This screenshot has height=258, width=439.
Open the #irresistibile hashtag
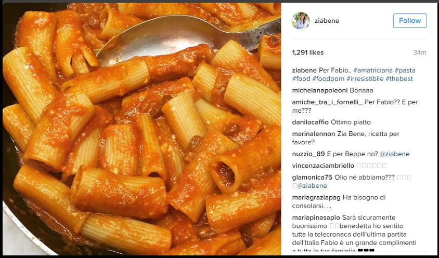click(365, 78)
